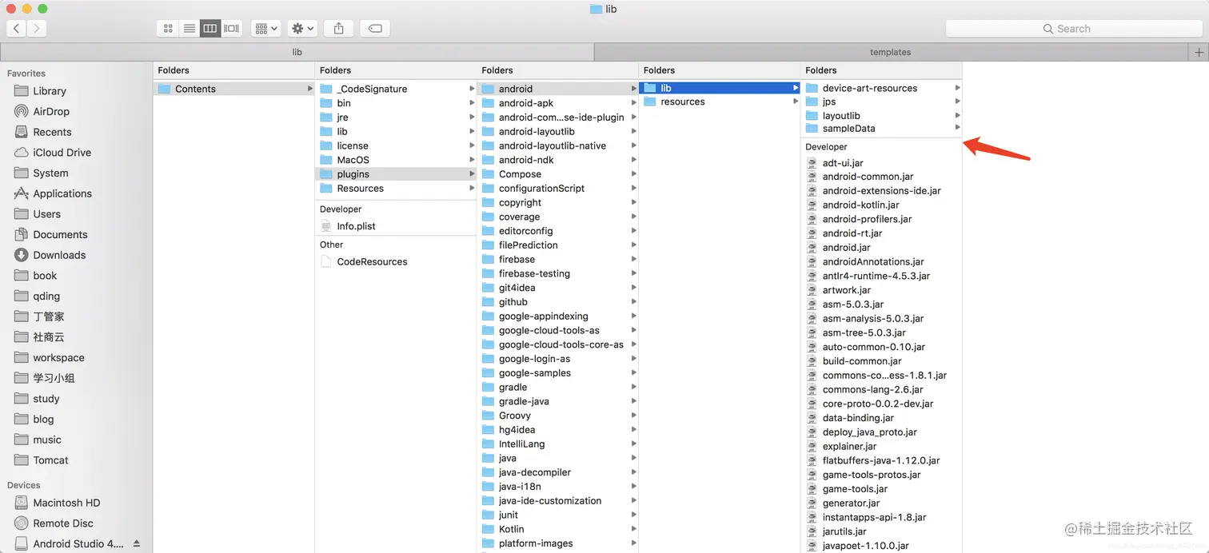
Task: Select the adt-ui.jar file
Action: pos(881,163)
